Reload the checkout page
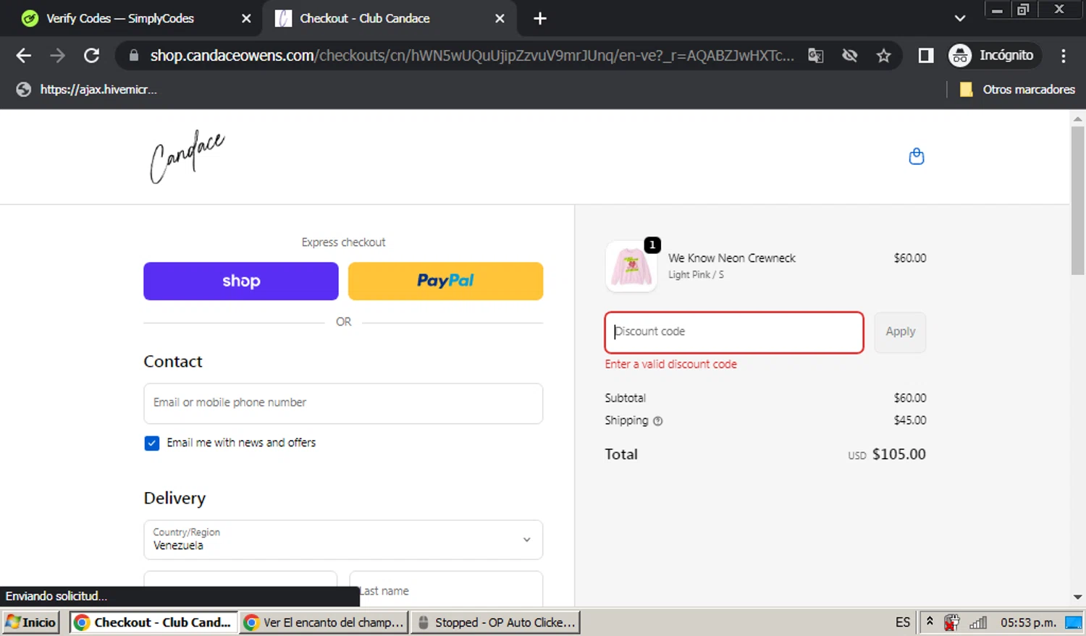This screenshot has height=636, width=1086. point(91,56)
